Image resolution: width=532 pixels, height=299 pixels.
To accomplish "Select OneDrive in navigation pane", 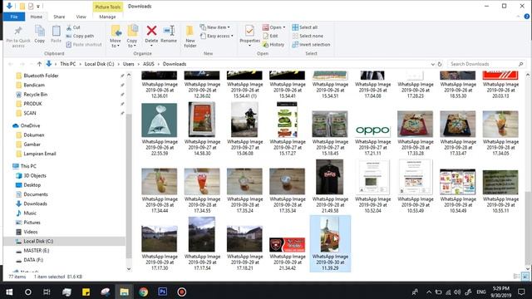I will pos(30,125).
